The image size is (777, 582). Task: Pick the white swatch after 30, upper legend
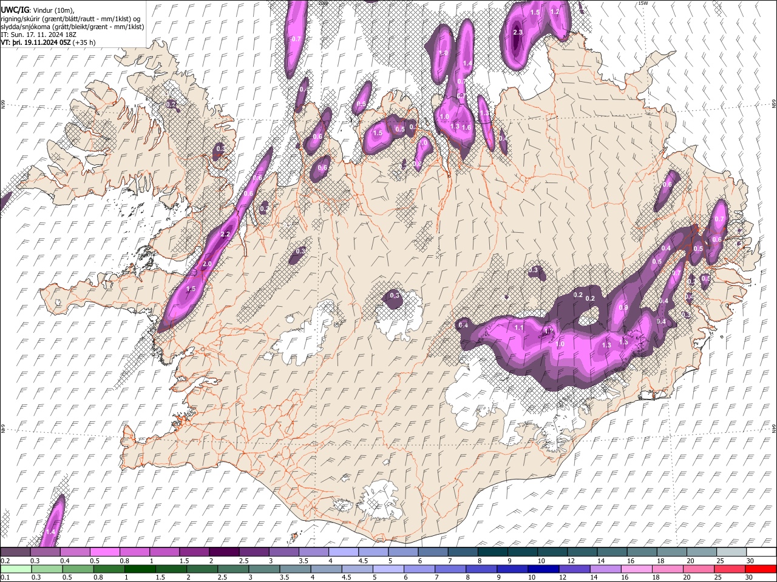point(762,552)
